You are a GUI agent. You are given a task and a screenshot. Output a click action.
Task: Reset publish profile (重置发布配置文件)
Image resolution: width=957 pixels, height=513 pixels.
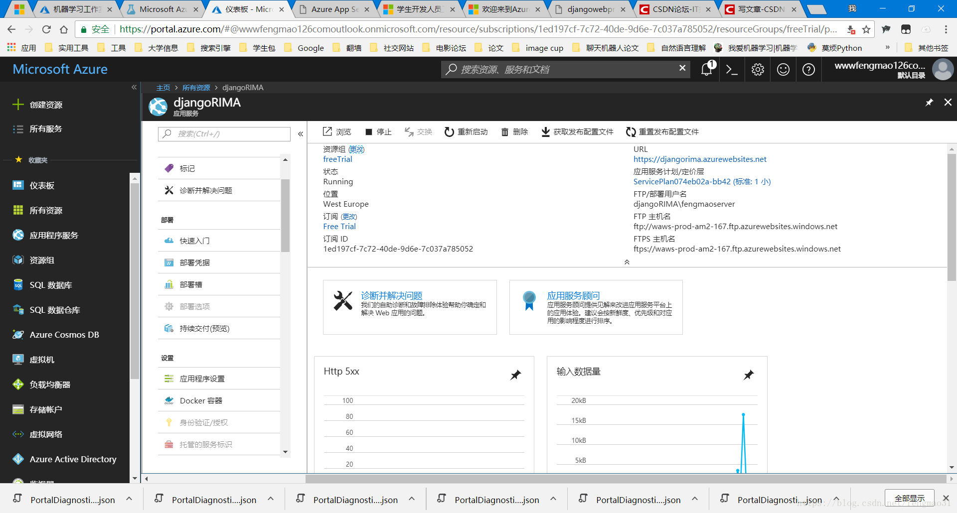[x=662, y=131]
